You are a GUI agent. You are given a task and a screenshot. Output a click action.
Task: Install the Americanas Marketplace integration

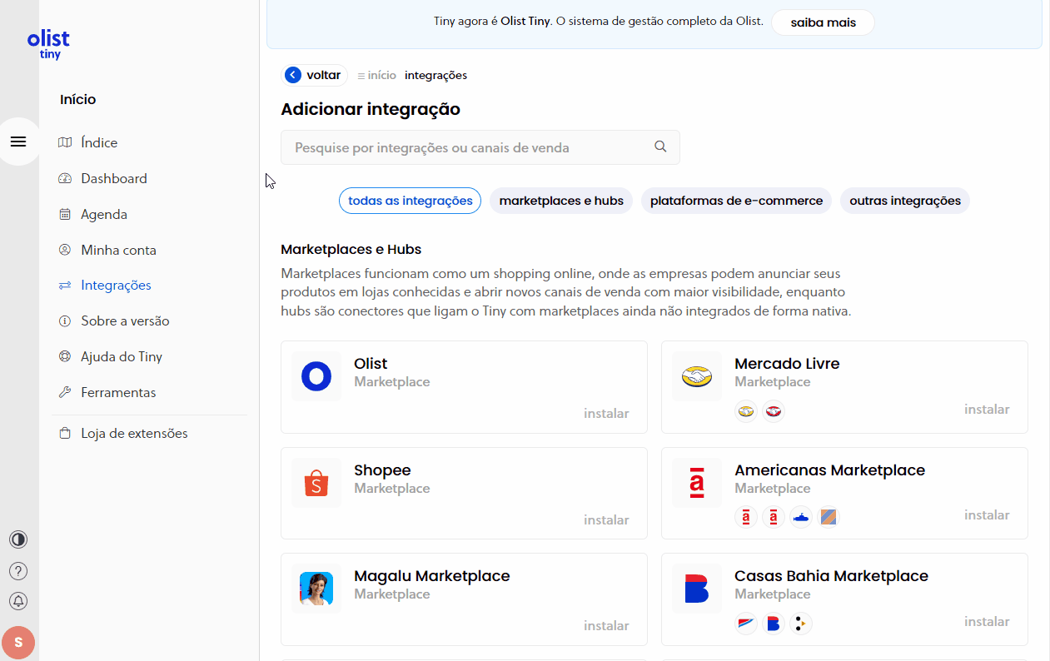pos(987,515)
